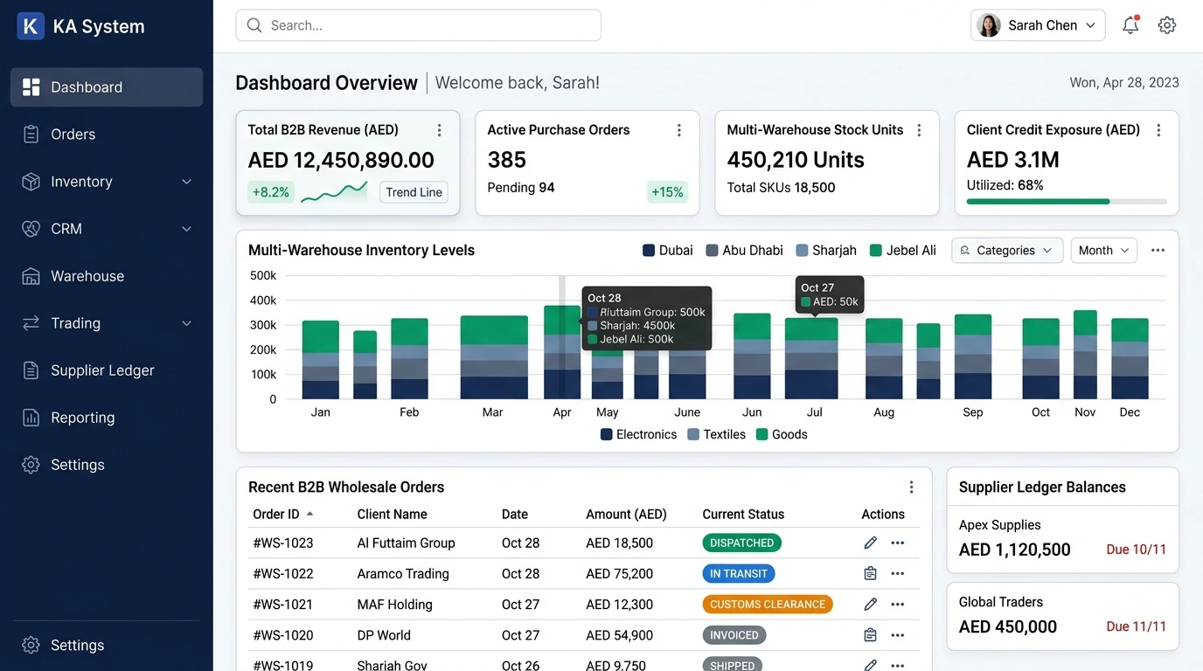Open Reporting in the sidebar
1203x671 pixels.
[x=107, y=418]
